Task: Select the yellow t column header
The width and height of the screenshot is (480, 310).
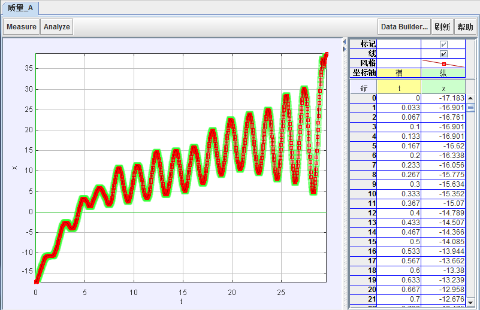Action: click(x=399, y=88)
